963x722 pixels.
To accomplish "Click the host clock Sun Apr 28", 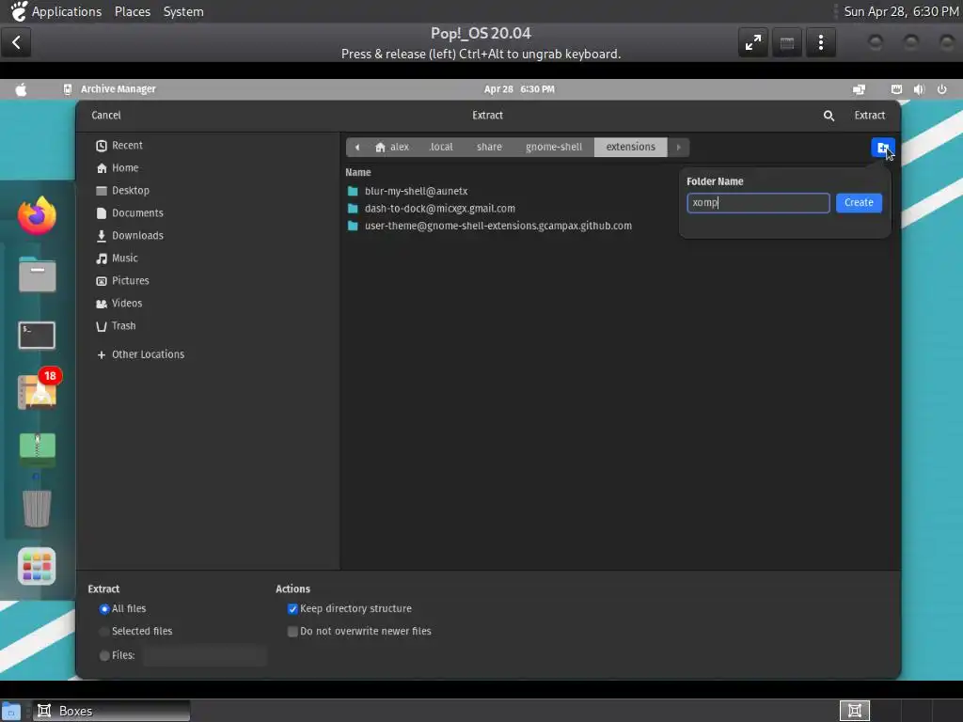I will point(901,11).
